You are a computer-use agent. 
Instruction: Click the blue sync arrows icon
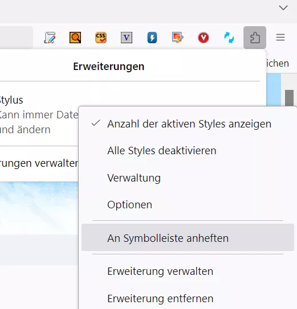(229, 38)
